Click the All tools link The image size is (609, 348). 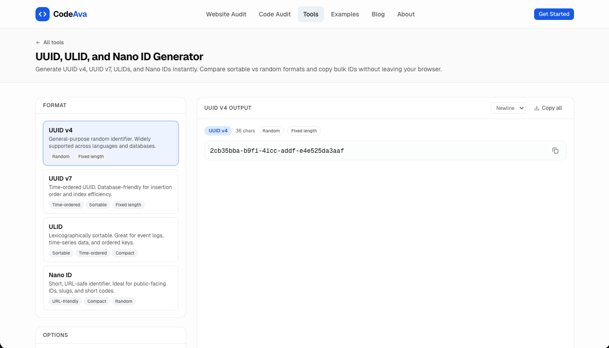pyautogui.click(x=50, y=43)
